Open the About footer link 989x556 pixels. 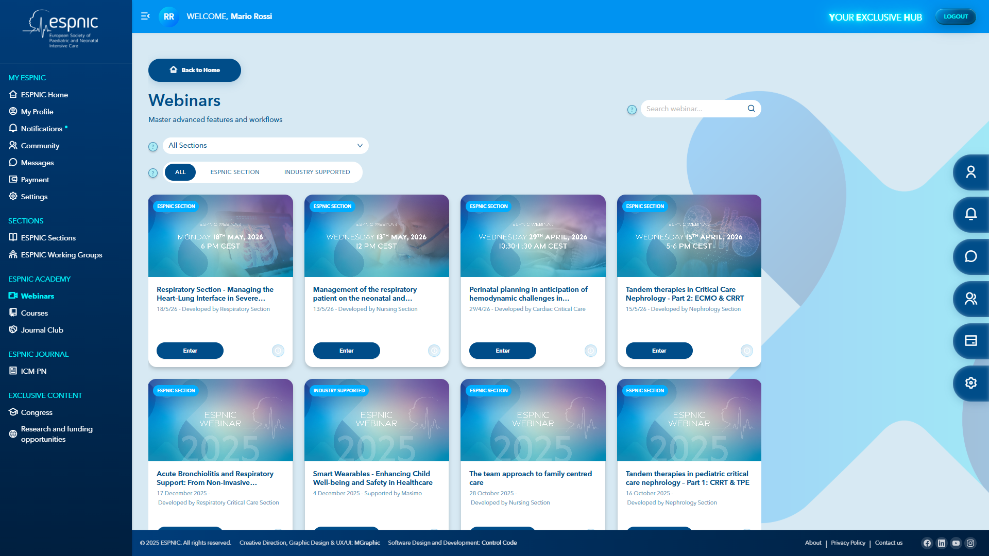(813, 543)
